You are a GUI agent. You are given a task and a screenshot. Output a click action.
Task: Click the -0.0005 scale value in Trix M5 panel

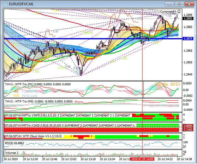pos(188,110)
